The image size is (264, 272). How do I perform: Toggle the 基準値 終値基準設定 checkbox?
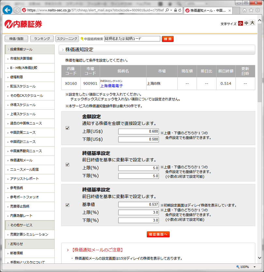67,205
